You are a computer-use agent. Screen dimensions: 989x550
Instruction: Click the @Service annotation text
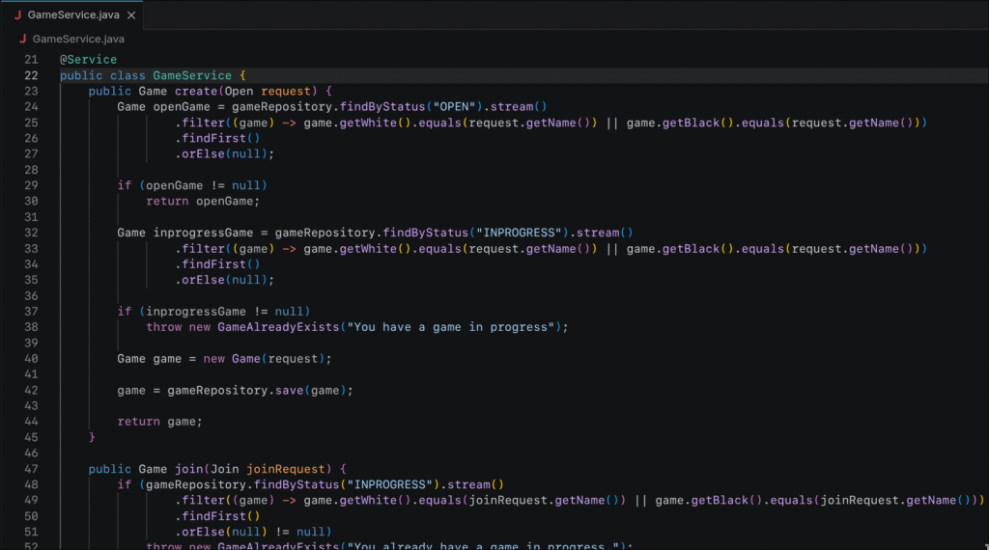(x=88, y=60)
